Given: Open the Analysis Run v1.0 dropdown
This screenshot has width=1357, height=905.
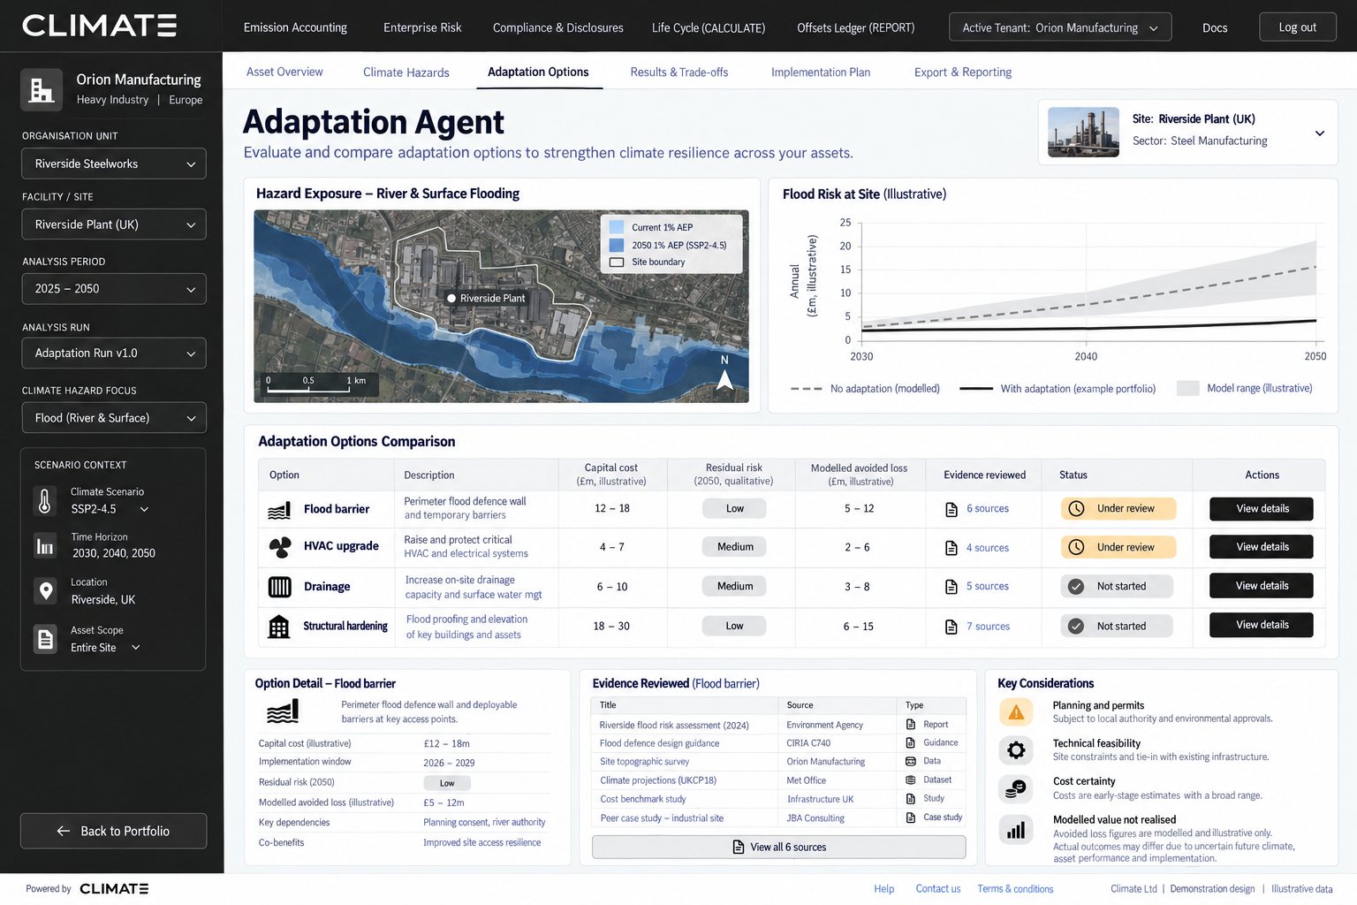Looking at the screenshot, I should coord(114,354).
